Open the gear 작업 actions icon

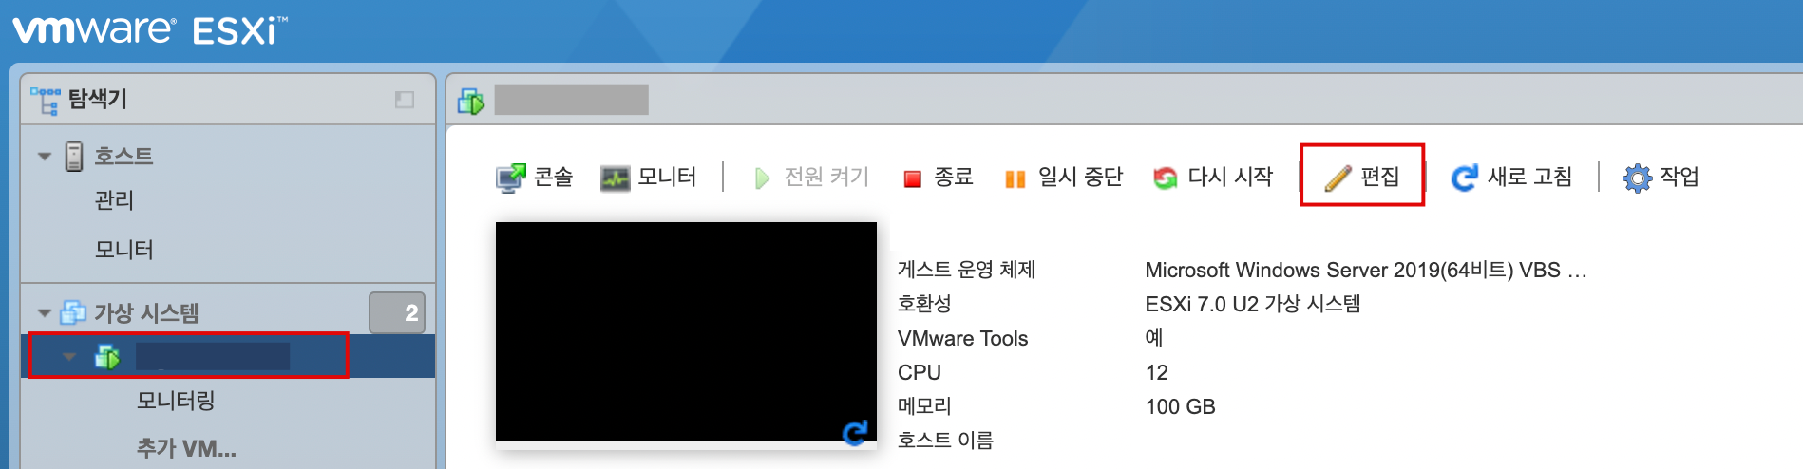tap(1637, 178)
